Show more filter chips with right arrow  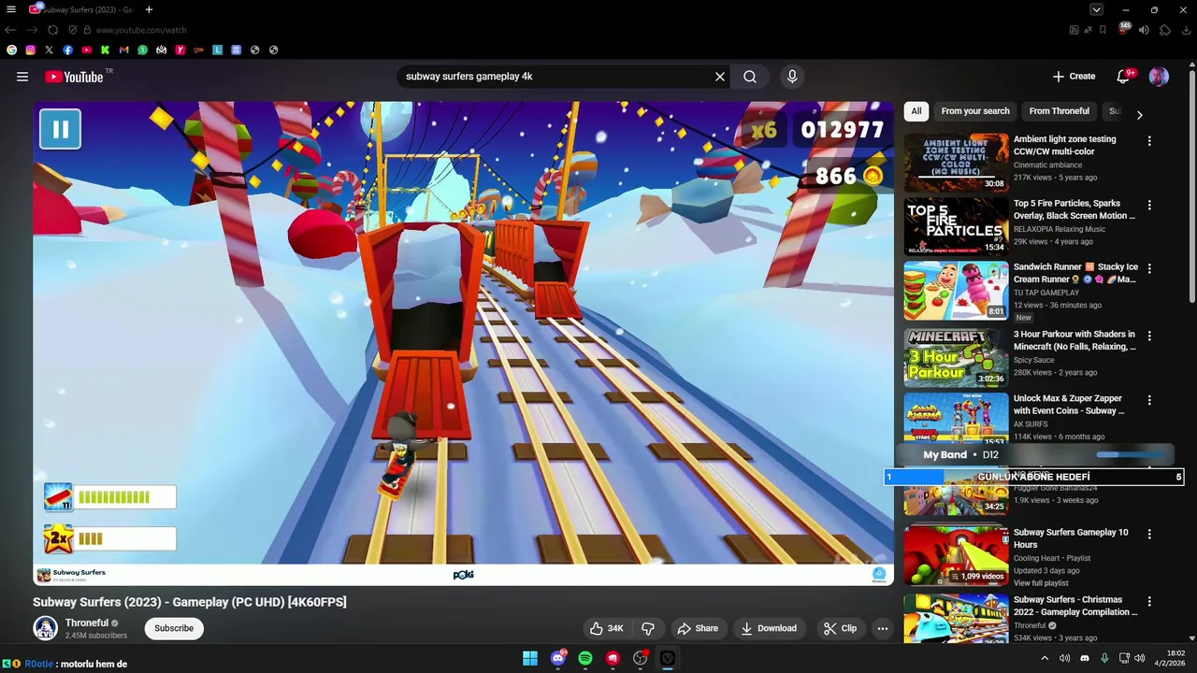pyautogui.click(x=1139, y=115)
